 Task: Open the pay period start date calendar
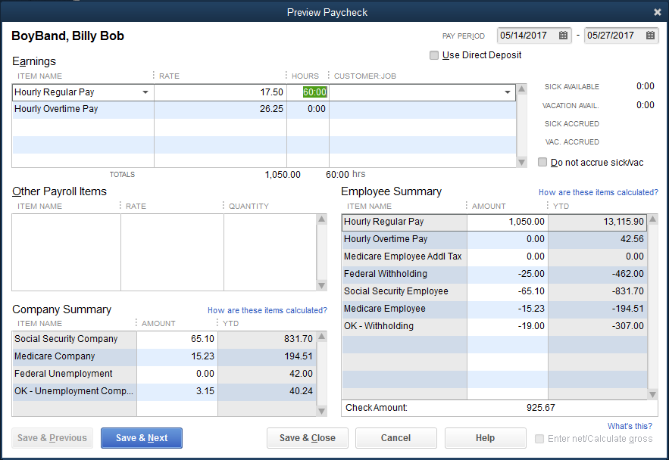[x=563, y=36]
